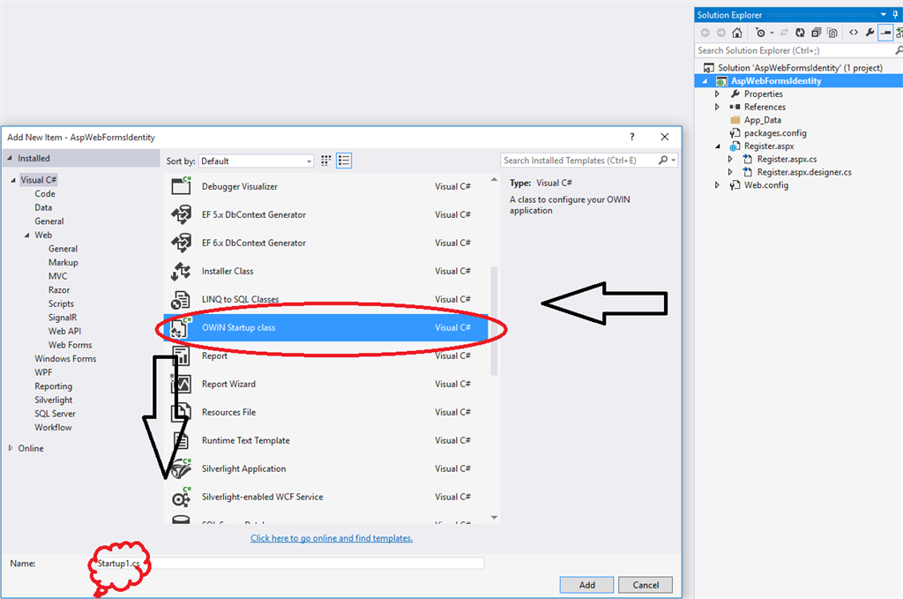Open Properties wrench icon in Solution Explorer toolbar
The height and width of the screenshot is (599, 903).
(869, 33)
